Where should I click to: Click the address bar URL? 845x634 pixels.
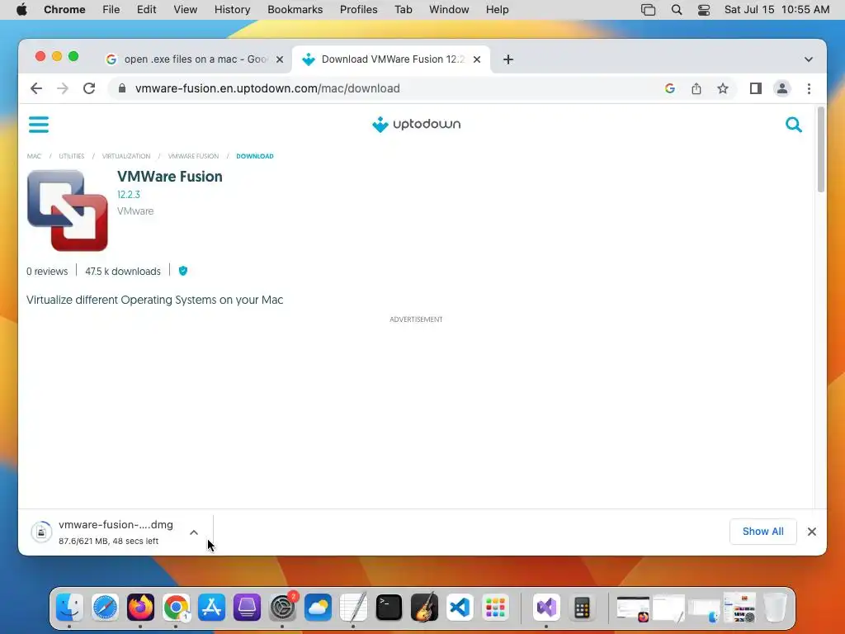coord(267,88)
